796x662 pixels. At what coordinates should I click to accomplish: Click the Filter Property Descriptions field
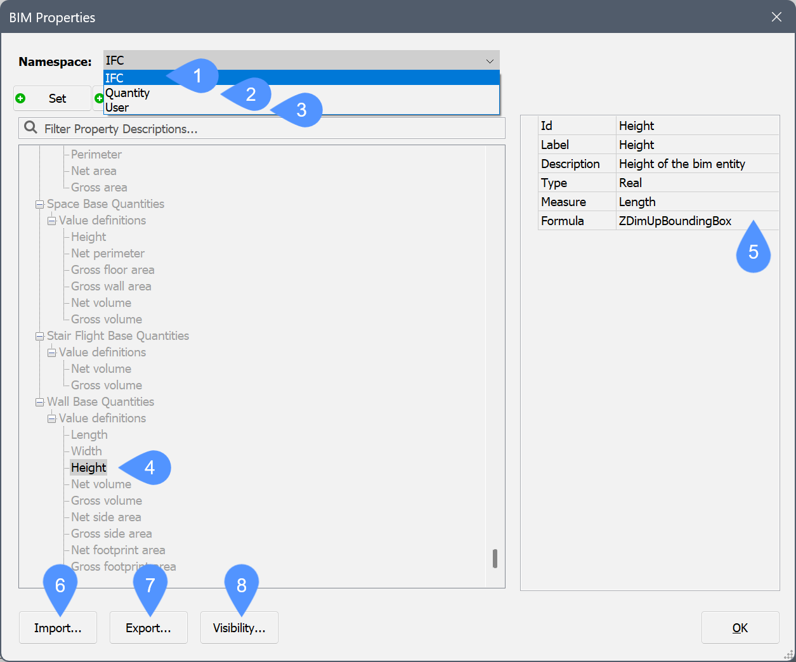(x=266, y=129)
